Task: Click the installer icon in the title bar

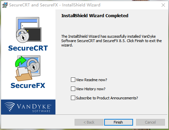Action: [5, 5]
